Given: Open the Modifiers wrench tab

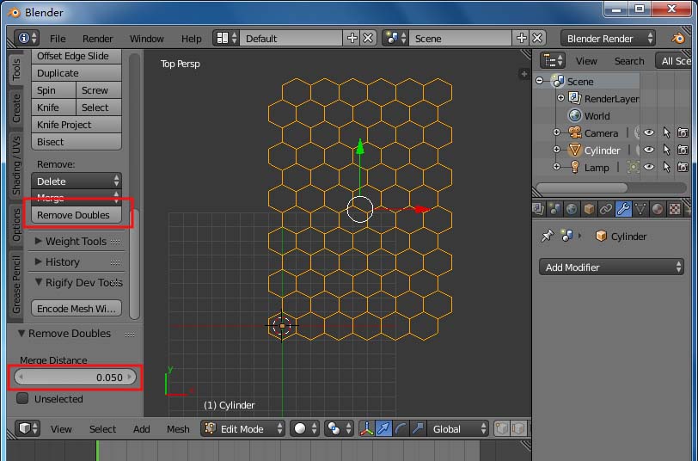Looking at the screenshot, I should 623,209.
